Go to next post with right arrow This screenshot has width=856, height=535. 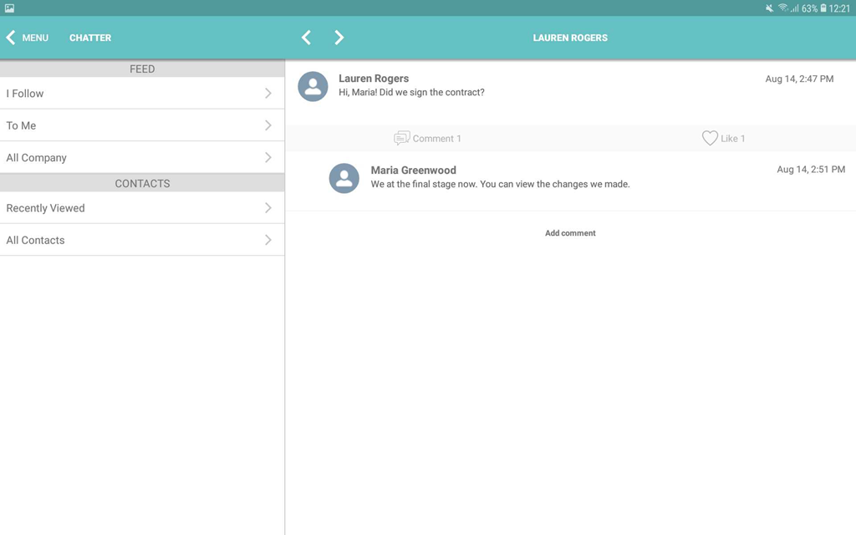pyautogui.click(x=339, y=38)
